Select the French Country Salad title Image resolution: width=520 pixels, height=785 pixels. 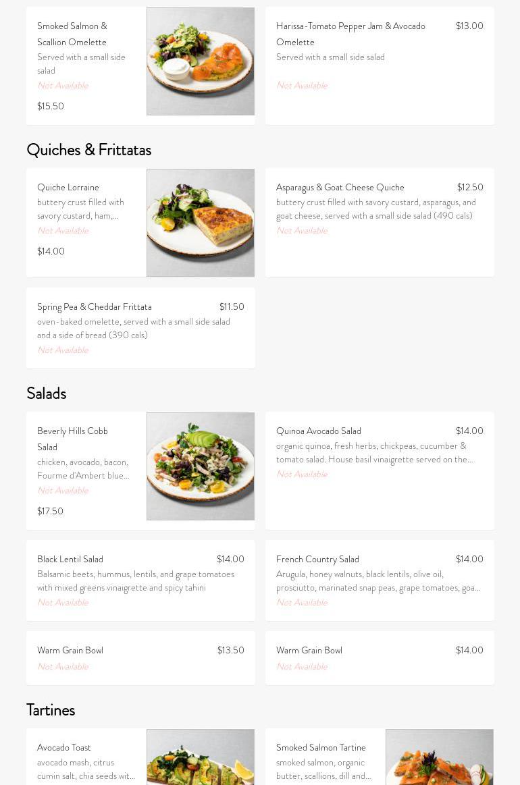click(317, 560)
